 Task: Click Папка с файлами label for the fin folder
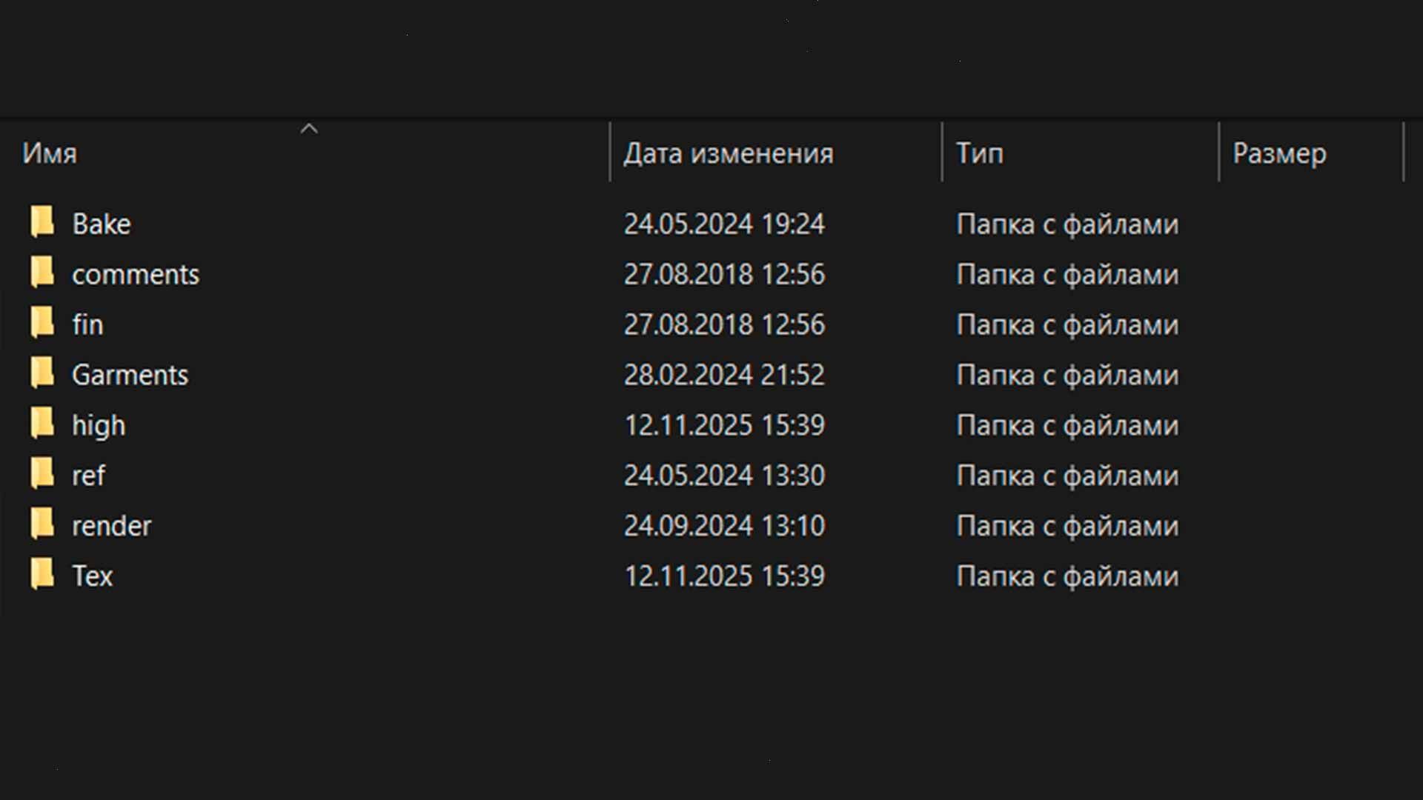point(1068,324)
